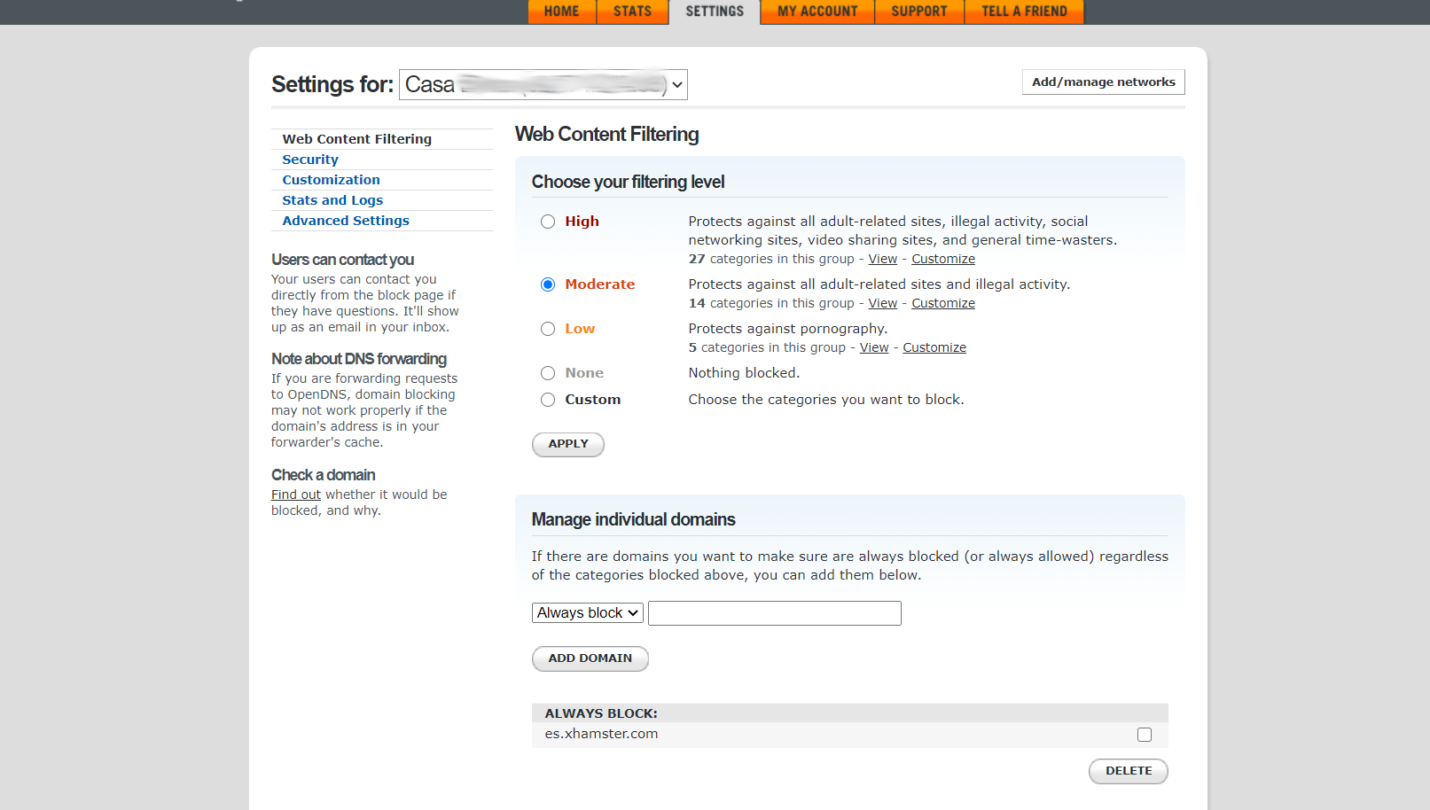Select the High filtering level radio button
The height and width of the screenshot is (810, 1430).
pos(548,222)
